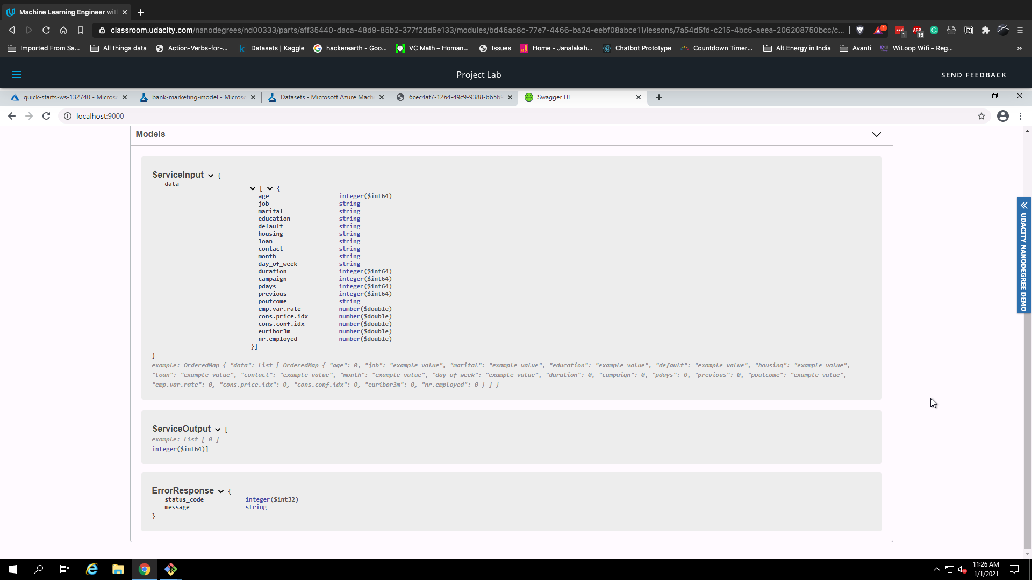The height and width of the screenshot is (580, 1032).
Task: Open the Udacity hamburger menu icon
Action: [17, 75]
